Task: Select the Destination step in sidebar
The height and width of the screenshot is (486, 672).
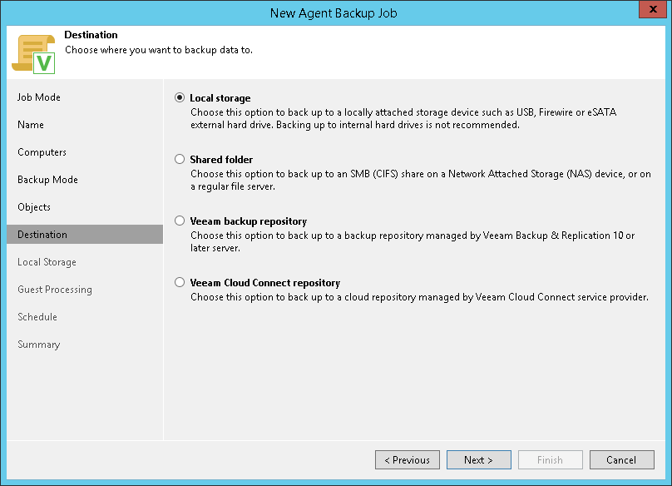Action: pos(42,235)
